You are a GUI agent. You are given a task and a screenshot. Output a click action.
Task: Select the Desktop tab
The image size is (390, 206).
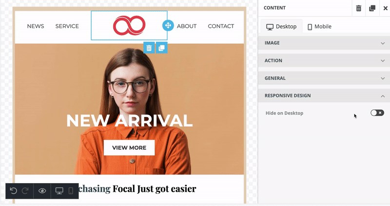click(x=281, y=26)
